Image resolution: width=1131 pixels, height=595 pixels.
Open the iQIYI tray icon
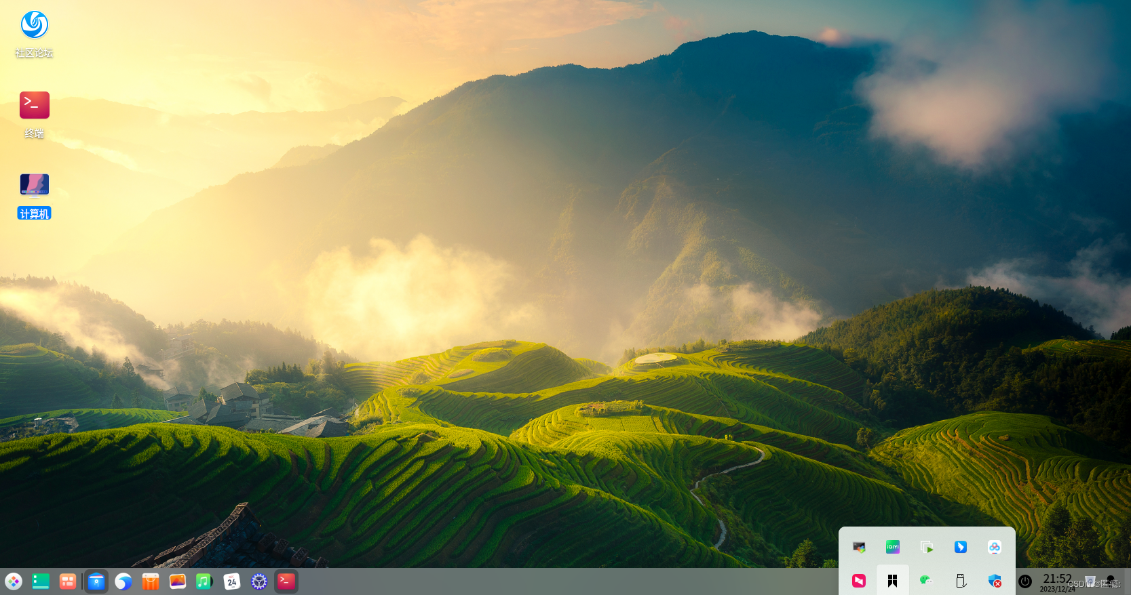[x=893, y=547]
